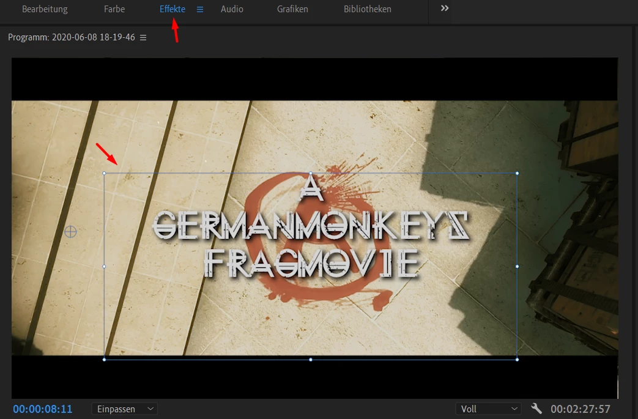Click the bottom-left handle of the title box

coord(104,360)
